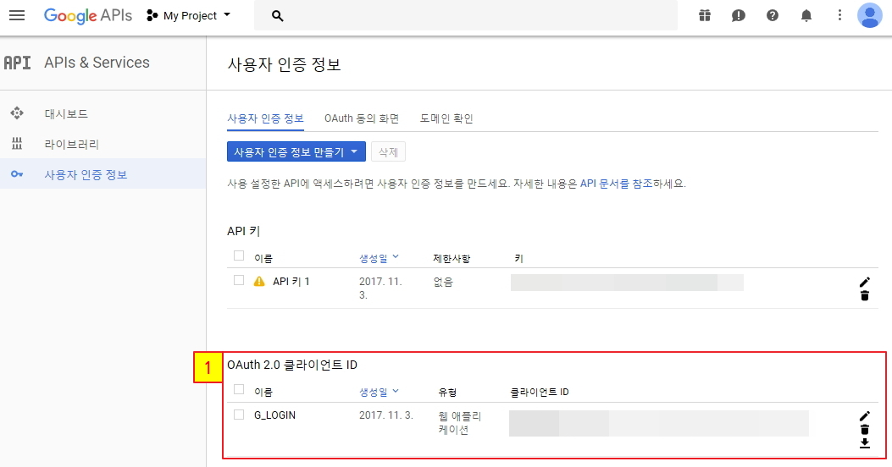Viewport: 892px width, 467px height.
Task: Edit API 키 1 with the pencil icon
Action: tap(865, 282)
